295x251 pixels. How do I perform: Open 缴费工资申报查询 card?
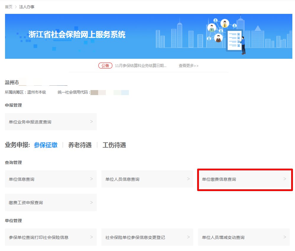(x=26, y=203)
